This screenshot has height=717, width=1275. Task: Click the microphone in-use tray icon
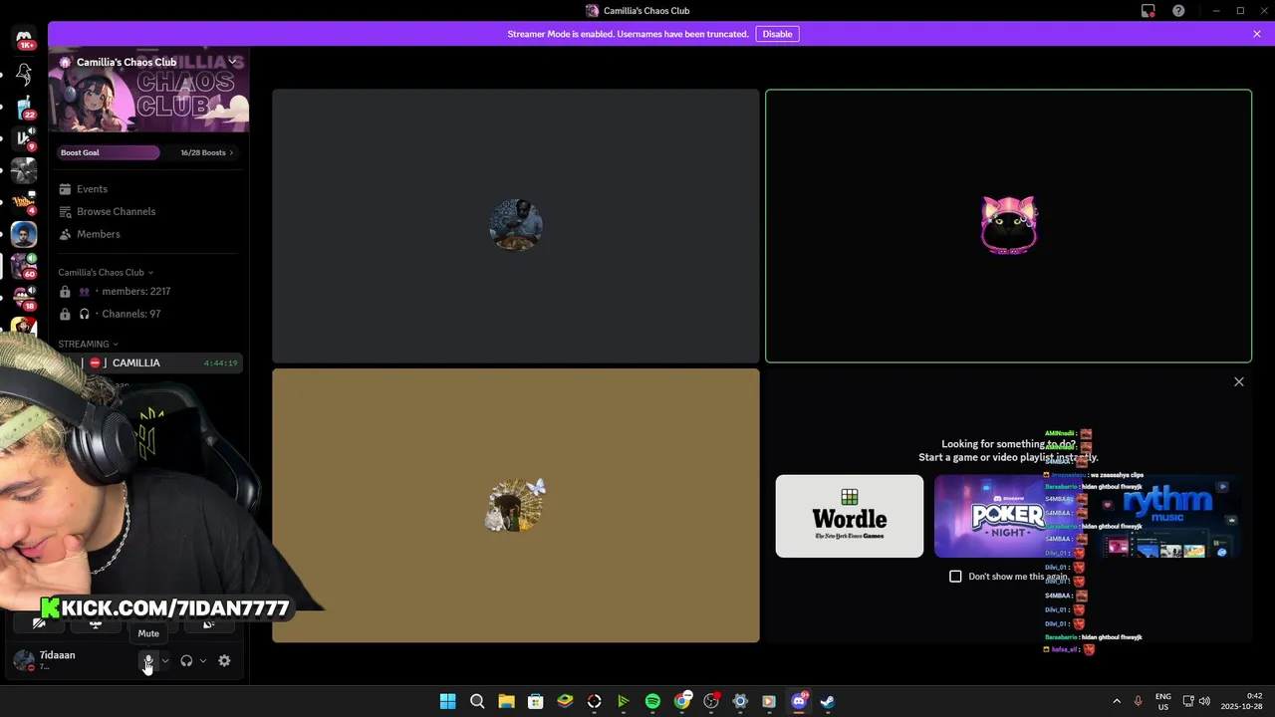[1138, 701]
